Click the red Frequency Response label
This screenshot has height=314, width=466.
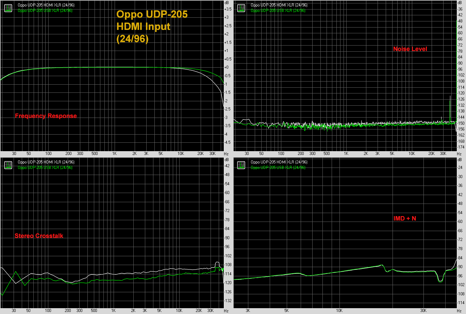[x=46, y=116]
